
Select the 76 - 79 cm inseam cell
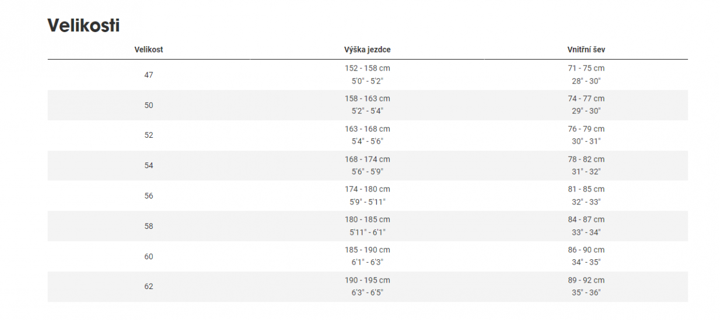(x=586, y=129)
